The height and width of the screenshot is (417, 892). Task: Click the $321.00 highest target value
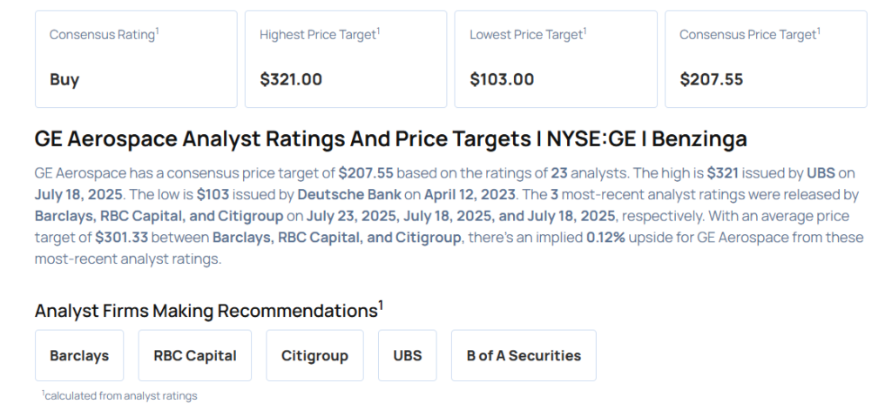pos(291,79)
